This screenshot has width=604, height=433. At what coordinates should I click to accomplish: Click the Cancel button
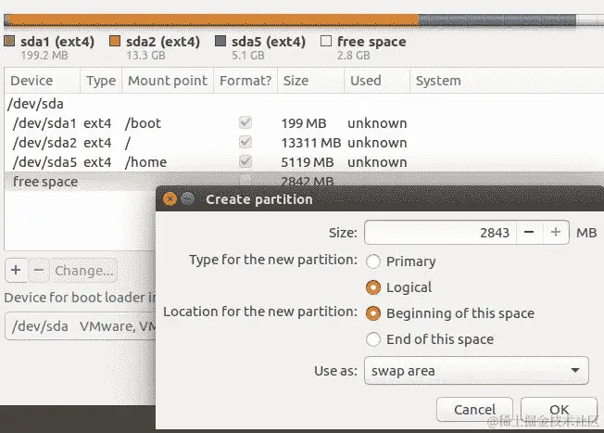474,410
